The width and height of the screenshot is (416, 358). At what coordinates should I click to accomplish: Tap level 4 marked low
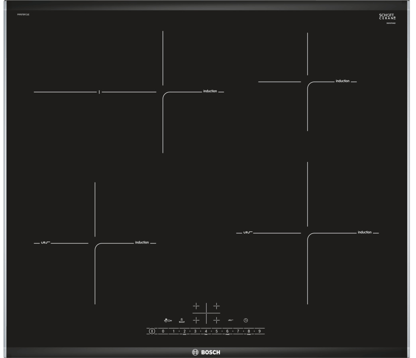tap(206, 331)
